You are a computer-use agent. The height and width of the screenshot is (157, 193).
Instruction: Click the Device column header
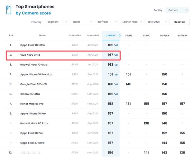point(42,35)
